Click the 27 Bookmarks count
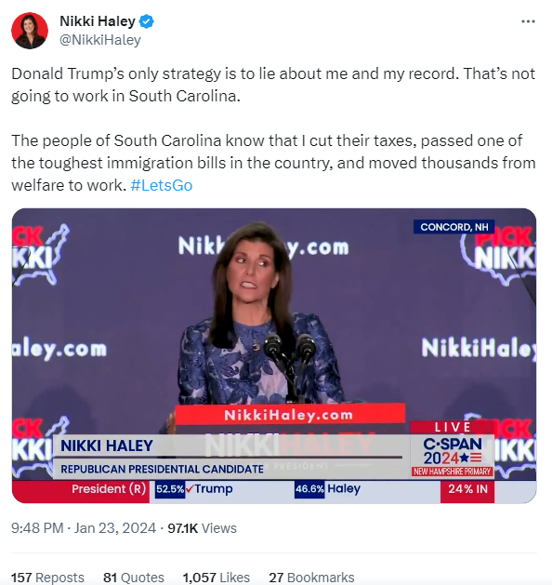This screenshot has height=585, width=552. click(x=311, y=578)
